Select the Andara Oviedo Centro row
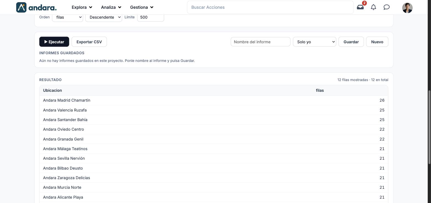This screenshot has width=431, height=203. click(x=214, y=129)
